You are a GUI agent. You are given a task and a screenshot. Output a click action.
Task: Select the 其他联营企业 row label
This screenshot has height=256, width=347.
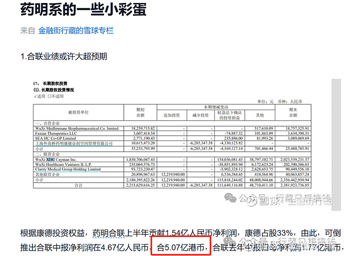(48, 175)
